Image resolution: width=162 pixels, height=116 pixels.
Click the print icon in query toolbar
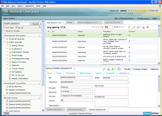click(x=143, y=27)
